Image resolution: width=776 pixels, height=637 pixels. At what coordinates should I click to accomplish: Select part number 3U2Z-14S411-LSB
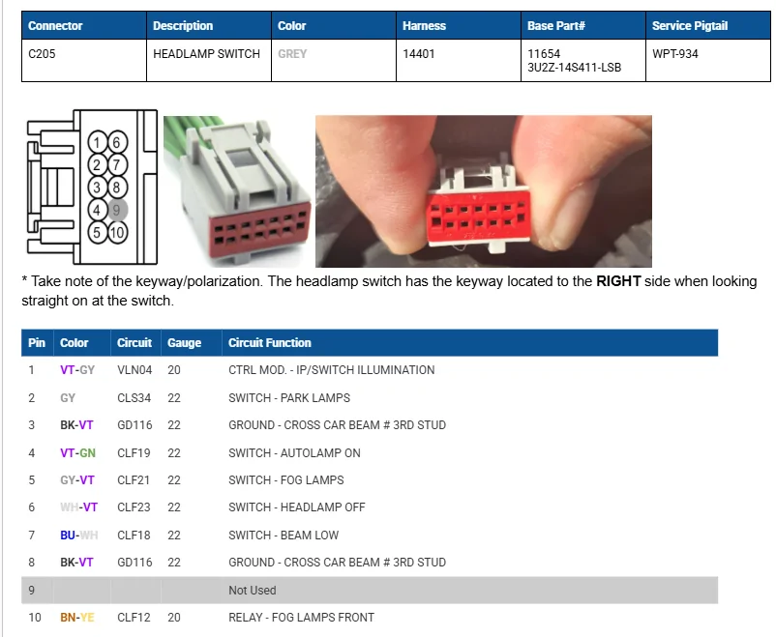point(574,68)
